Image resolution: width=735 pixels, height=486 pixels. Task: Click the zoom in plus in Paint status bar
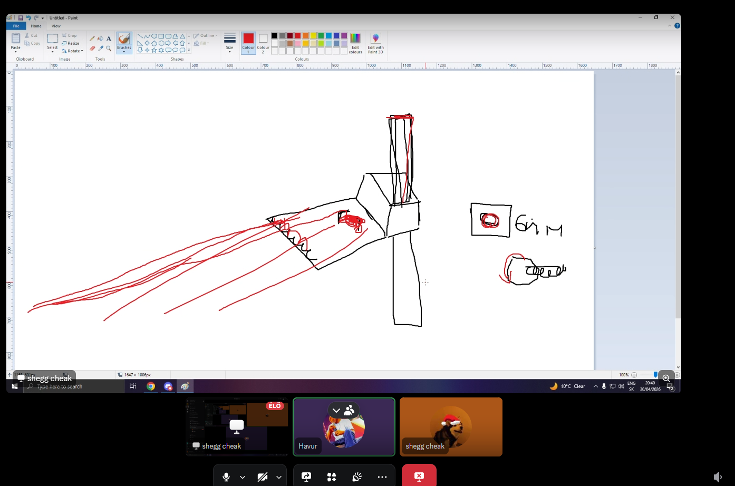[677, 375]
